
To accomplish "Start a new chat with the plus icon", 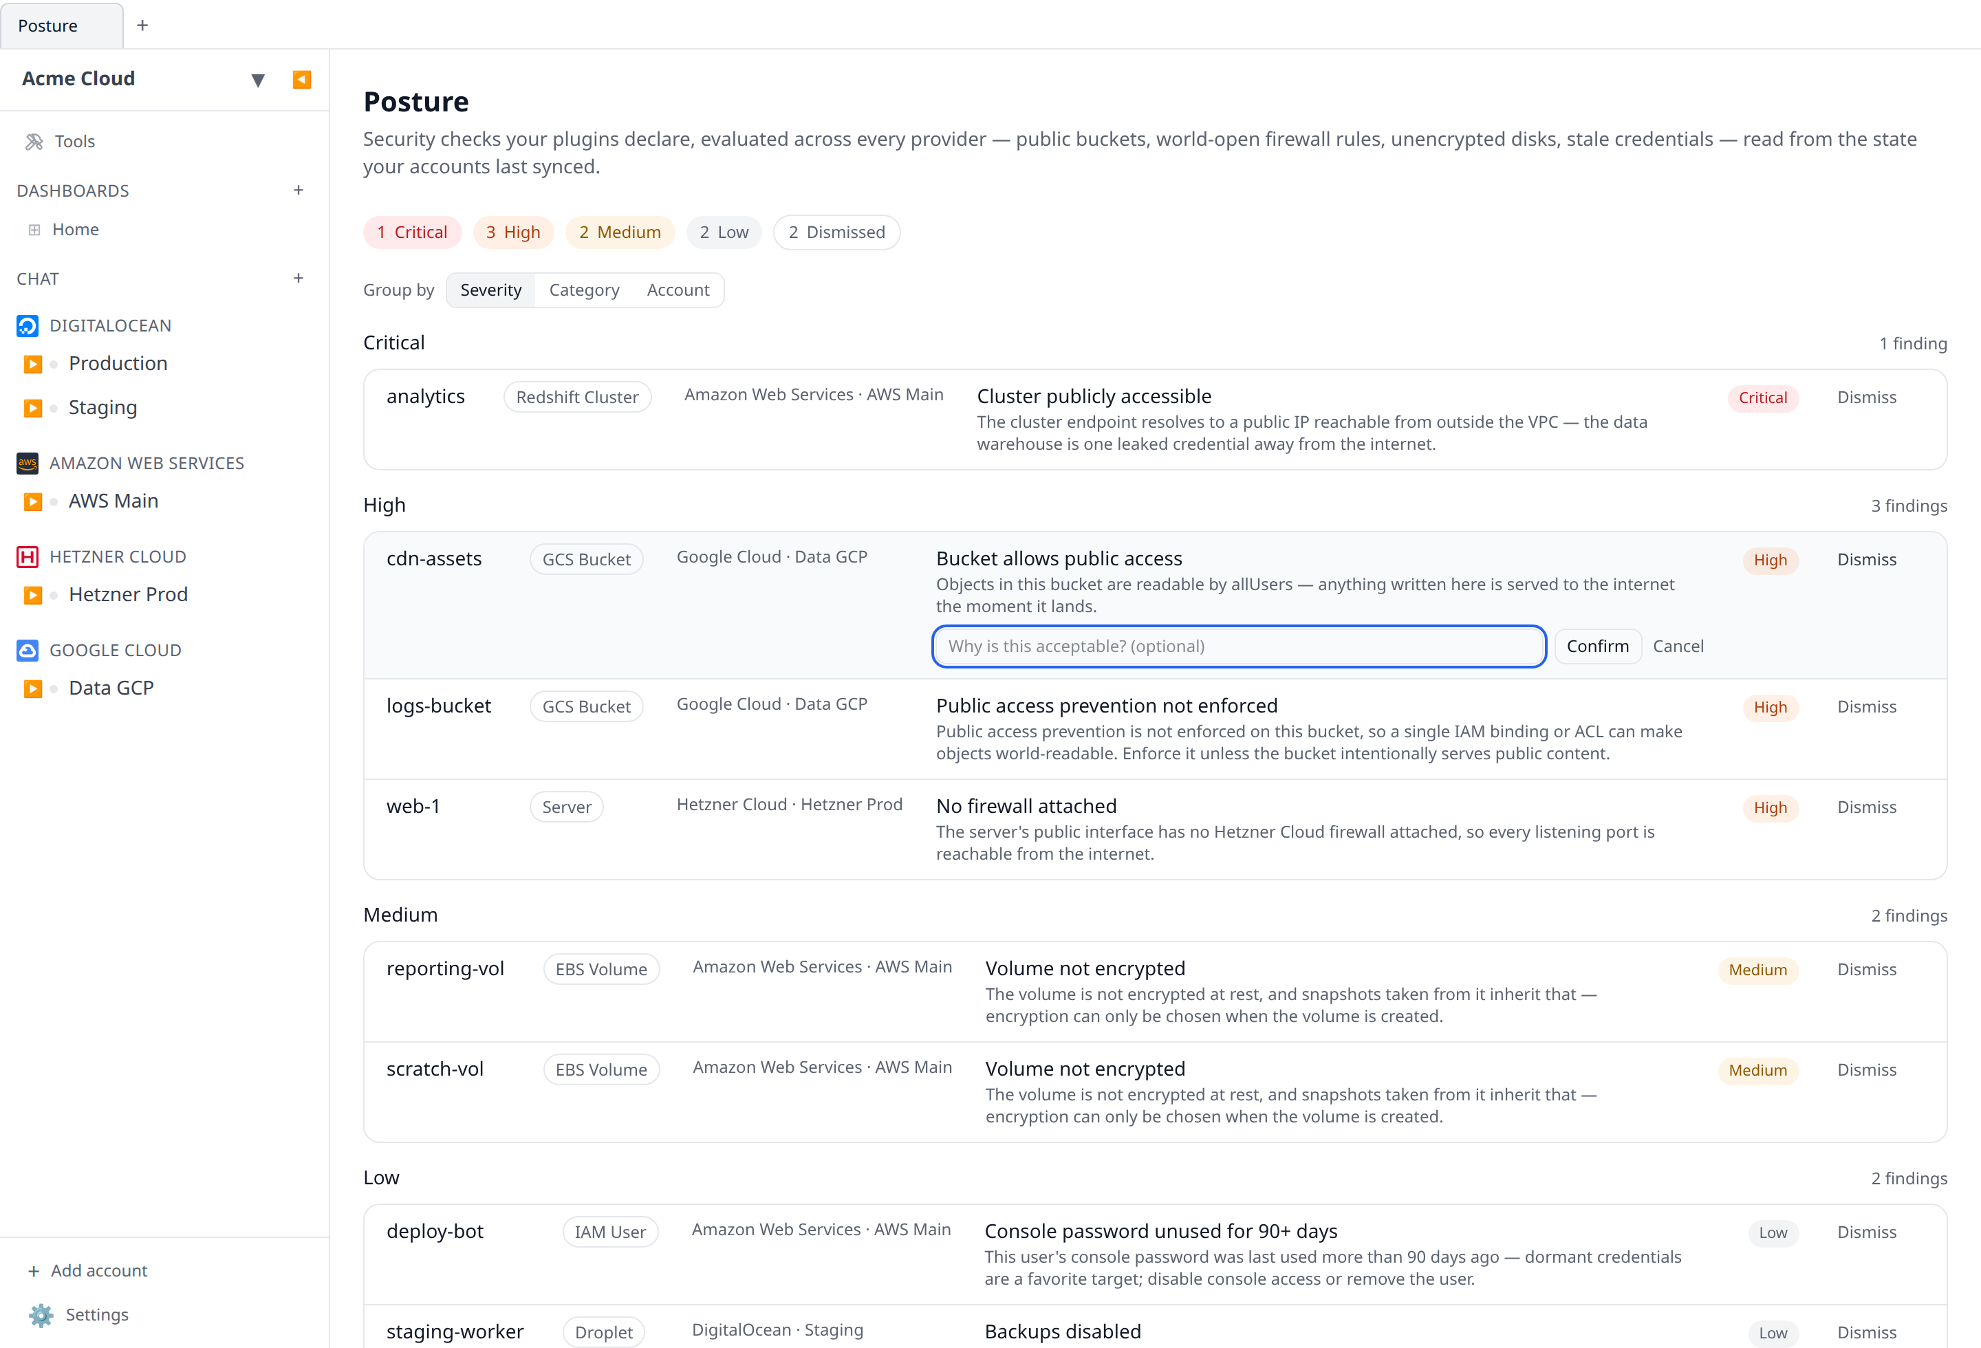I will coord(299,278).
